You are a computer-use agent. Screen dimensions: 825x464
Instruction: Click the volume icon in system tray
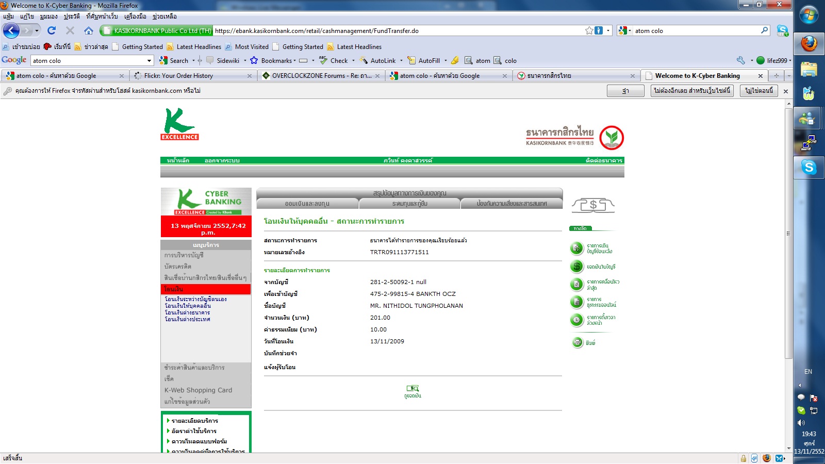click(x=801, y=423)
